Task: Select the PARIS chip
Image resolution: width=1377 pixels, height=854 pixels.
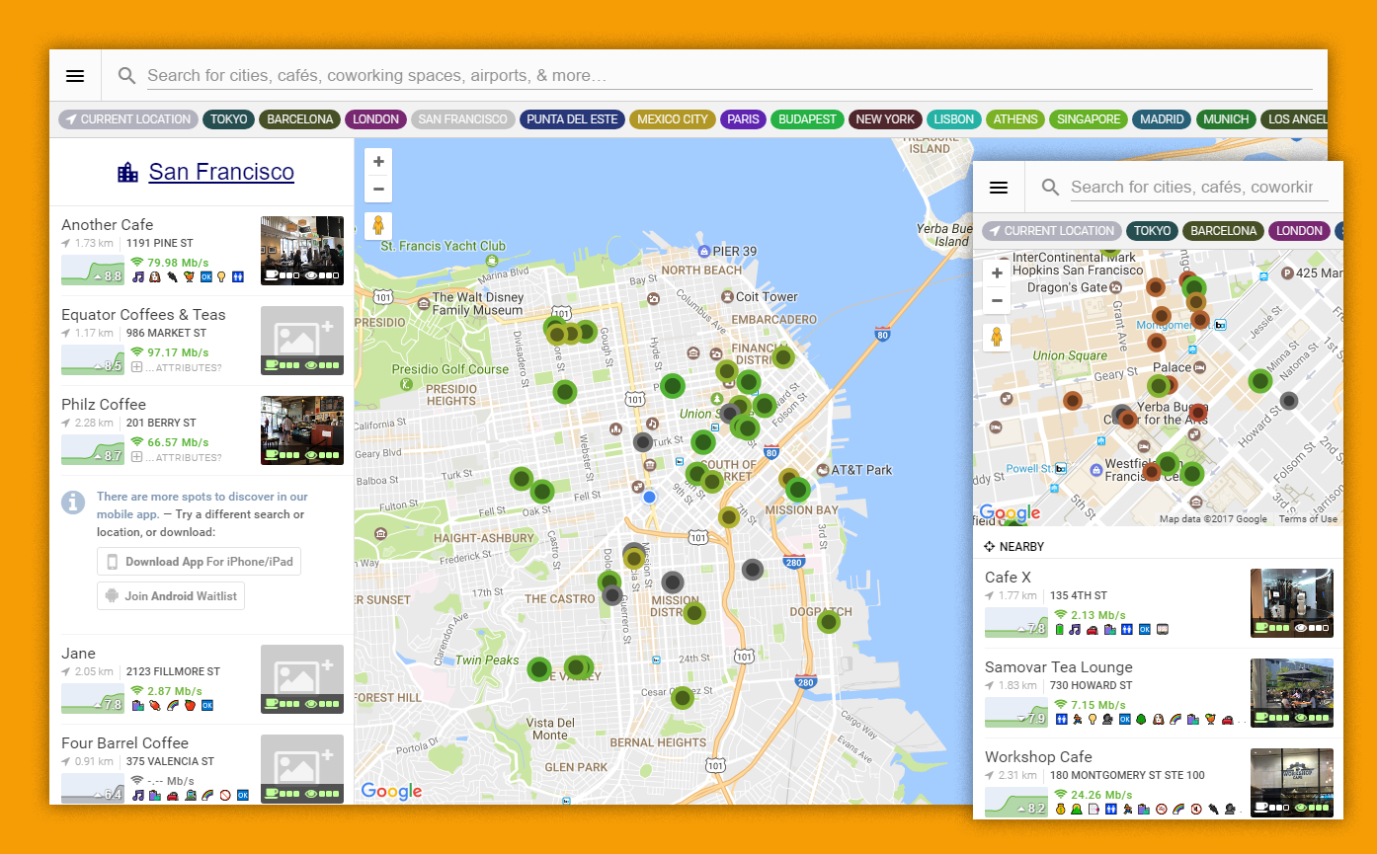Action: coord(743,119)
